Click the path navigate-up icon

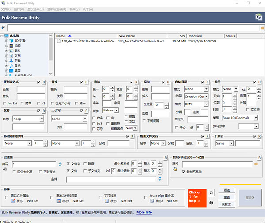[3, 27]
